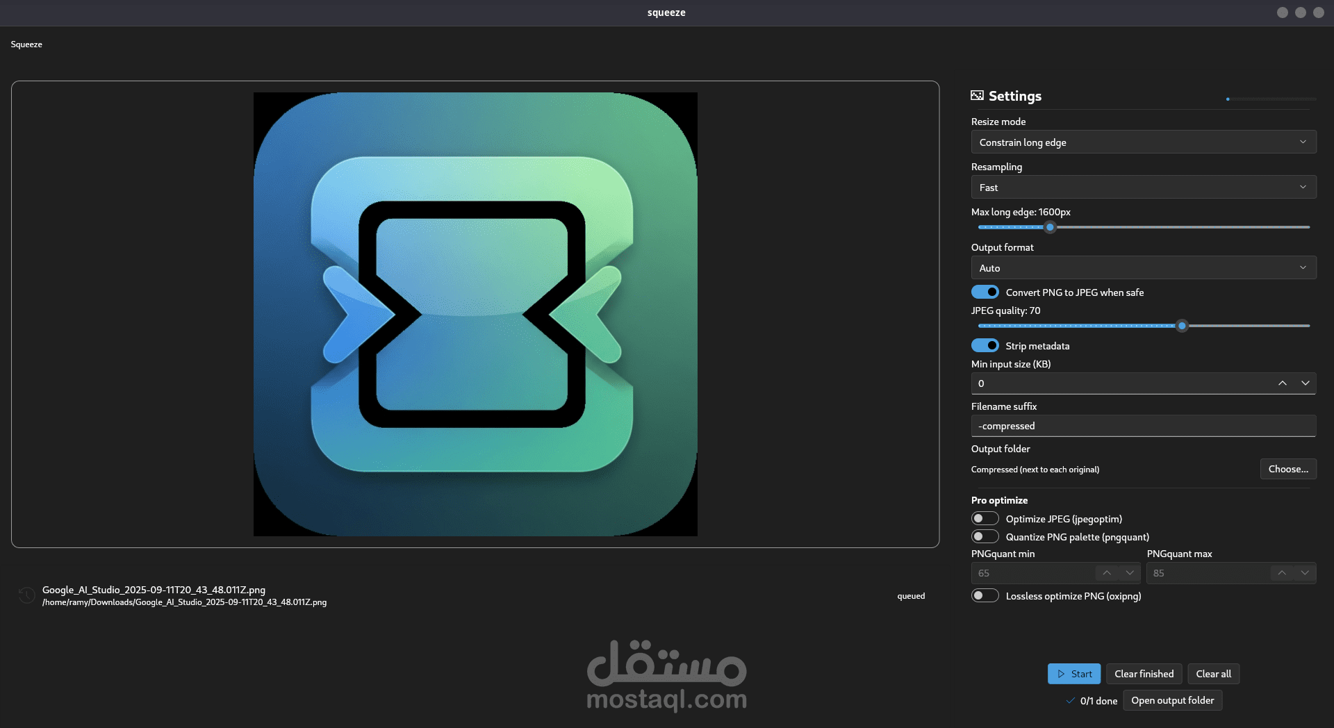Close the squeeze window
Viewport: 1334px width, 728px height.
tap(1319, 13)
